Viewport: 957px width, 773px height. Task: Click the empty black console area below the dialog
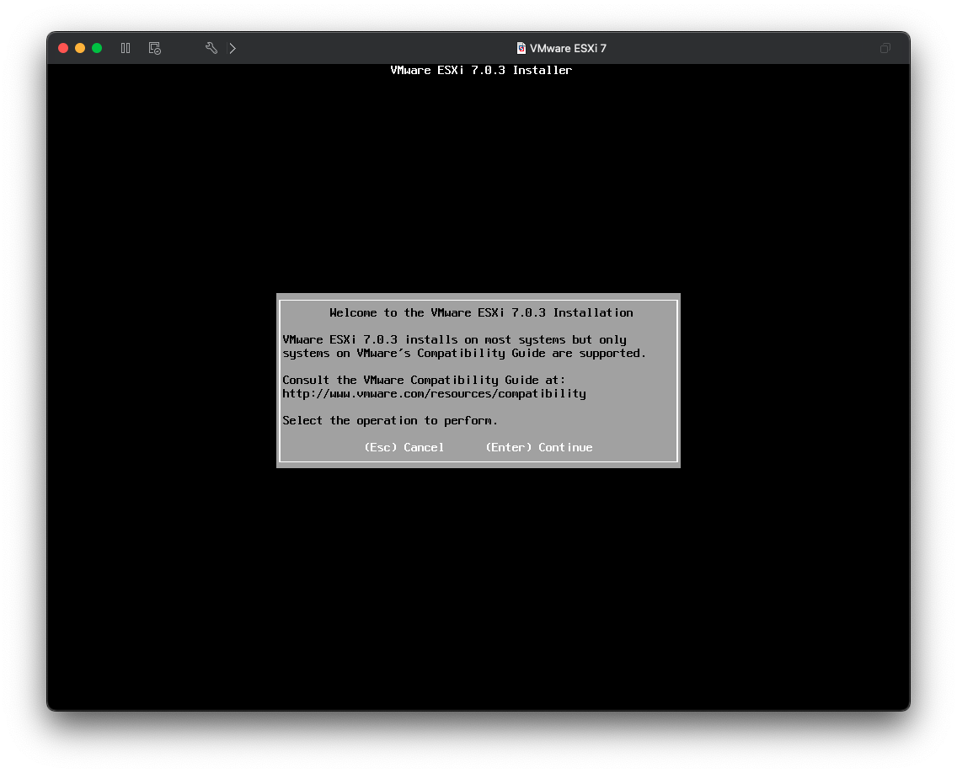click(478, 589)
